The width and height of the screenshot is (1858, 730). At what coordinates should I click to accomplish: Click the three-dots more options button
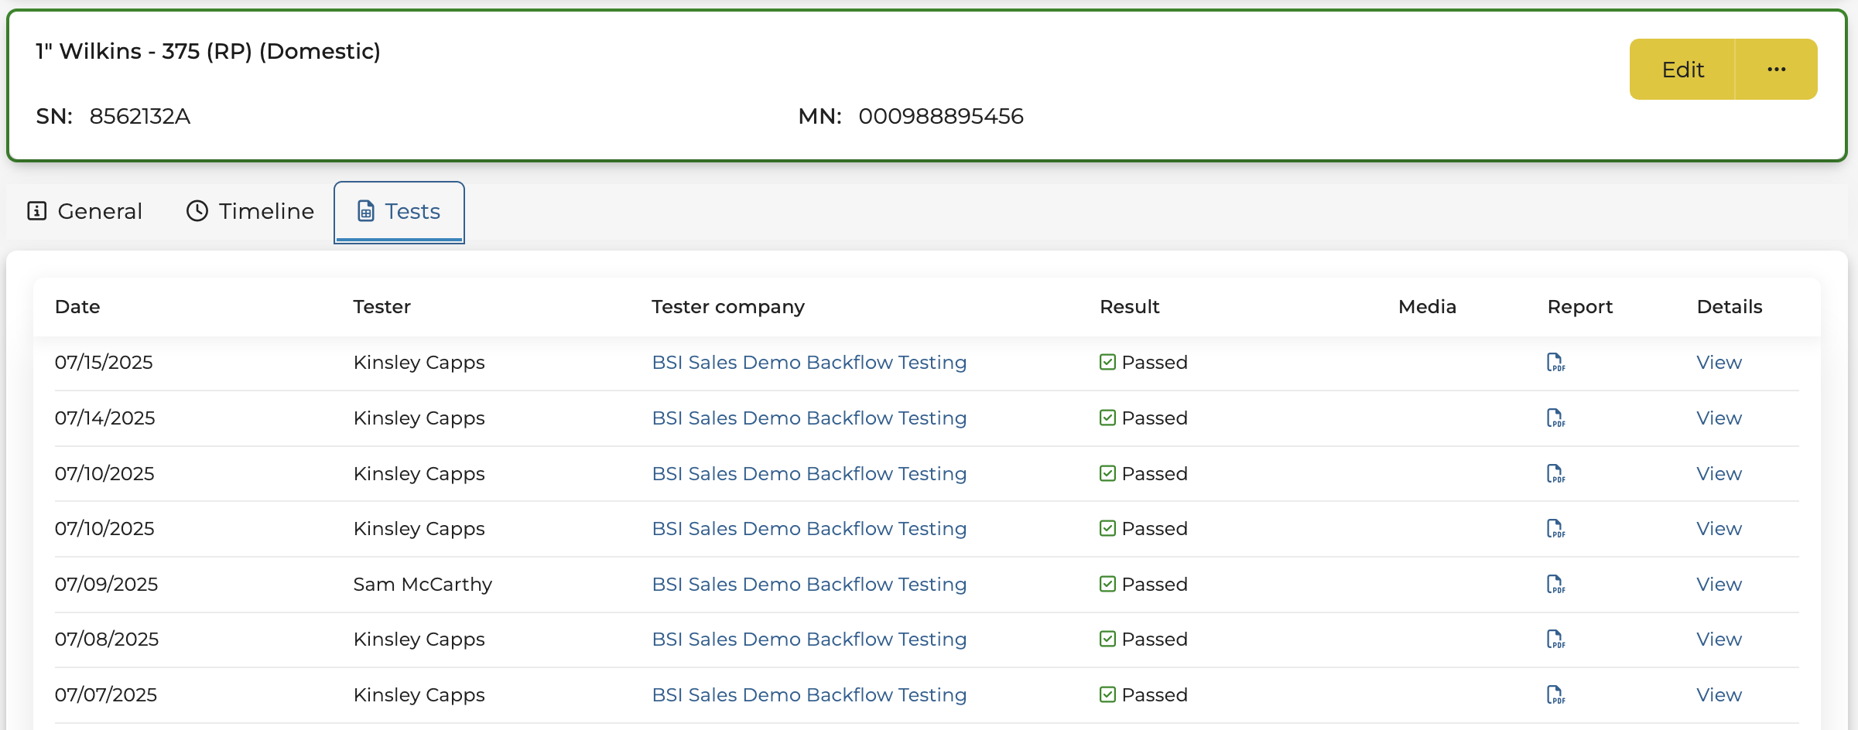pyautogui.click(x=1776, y=70)
